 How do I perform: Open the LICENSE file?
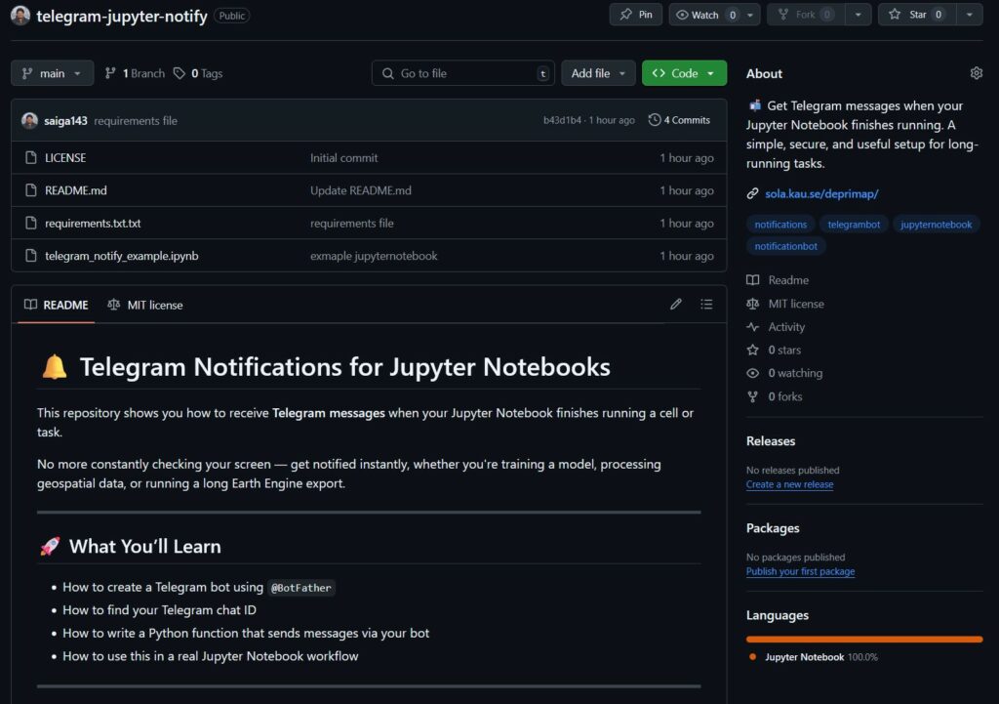[x=65, y=157]
